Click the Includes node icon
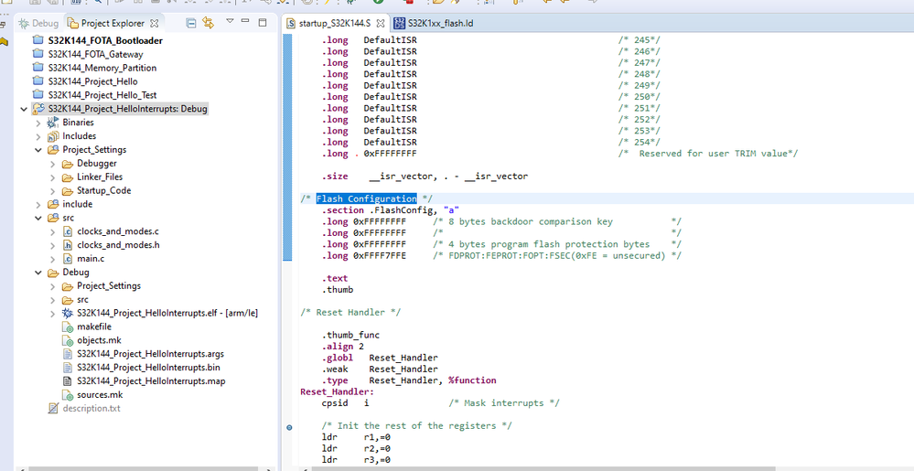 53,136
